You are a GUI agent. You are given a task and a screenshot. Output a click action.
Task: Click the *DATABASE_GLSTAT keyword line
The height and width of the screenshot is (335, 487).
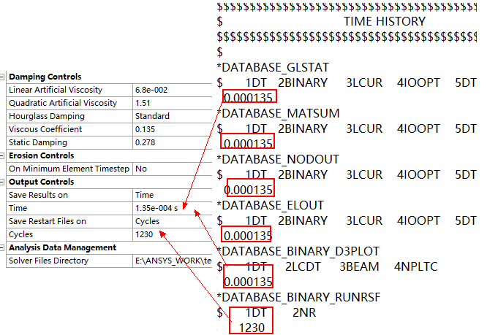(269, 67)
